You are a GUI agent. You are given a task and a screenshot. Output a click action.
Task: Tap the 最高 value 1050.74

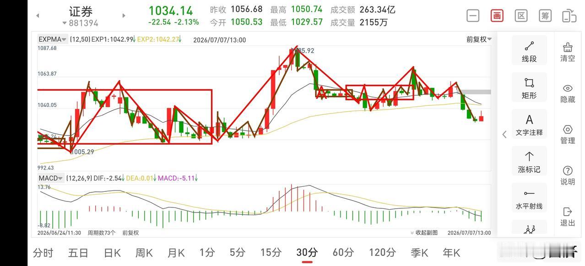(306, 9)
